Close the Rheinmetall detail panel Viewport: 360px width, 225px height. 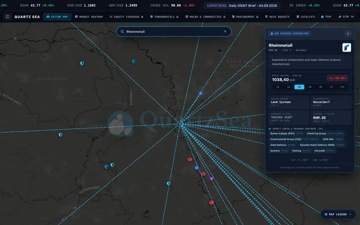pos(348,34)
